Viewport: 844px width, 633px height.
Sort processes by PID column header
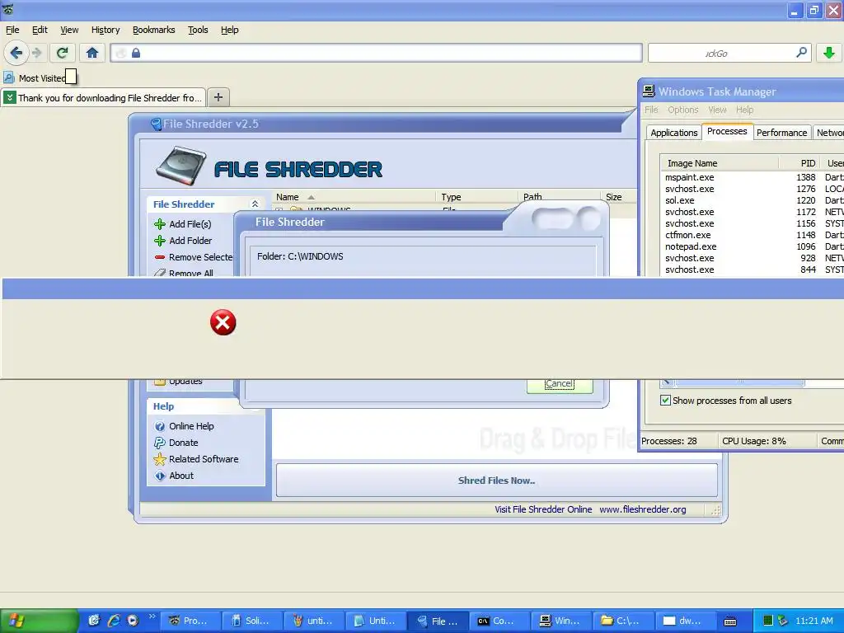799,163
